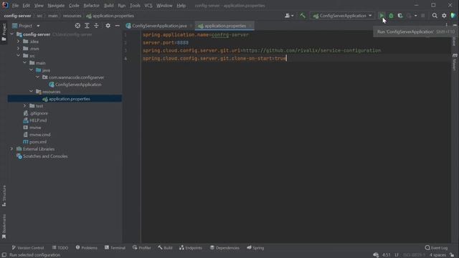Open the VCS menu
The height and width of the screenshot is (258, 459).
click(148, 5)
